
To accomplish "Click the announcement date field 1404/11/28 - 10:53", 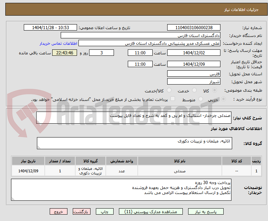I will point(50,28).
